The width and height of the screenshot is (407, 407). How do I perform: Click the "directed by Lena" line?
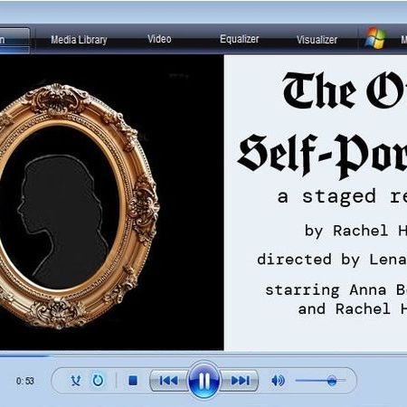(x=332, y=260)
